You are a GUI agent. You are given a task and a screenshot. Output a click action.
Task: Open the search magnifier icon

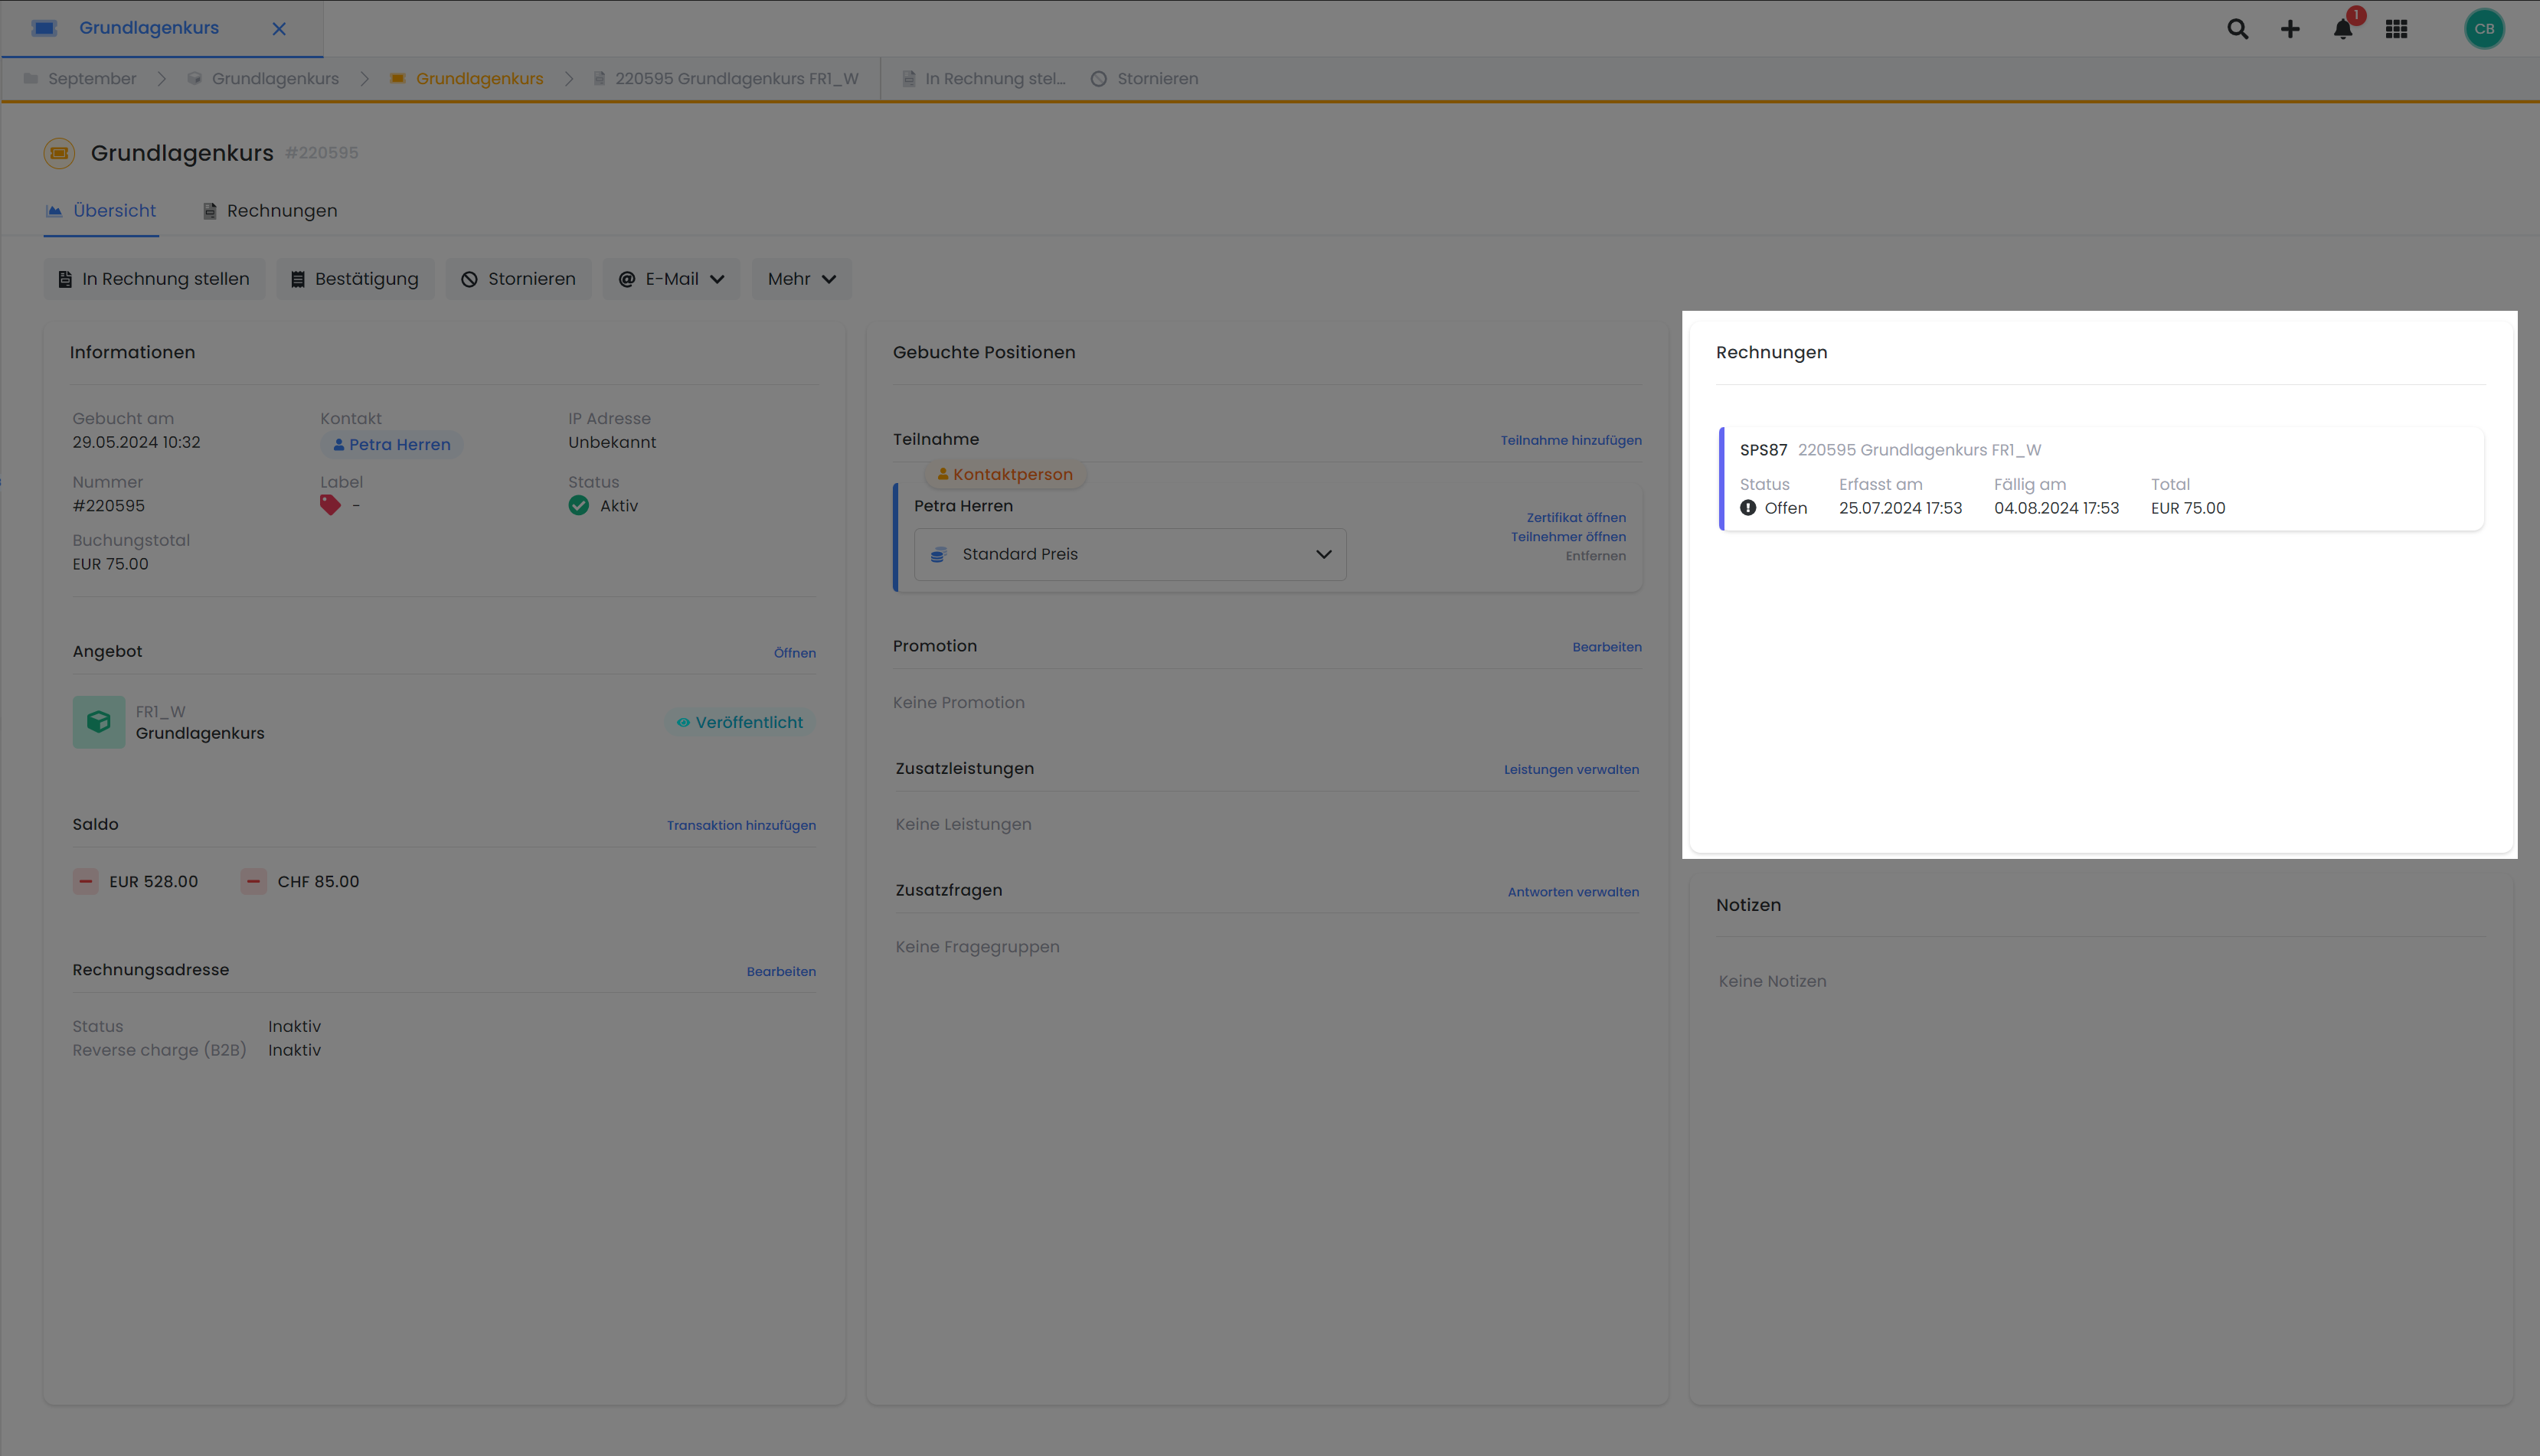coord(2237,29)
